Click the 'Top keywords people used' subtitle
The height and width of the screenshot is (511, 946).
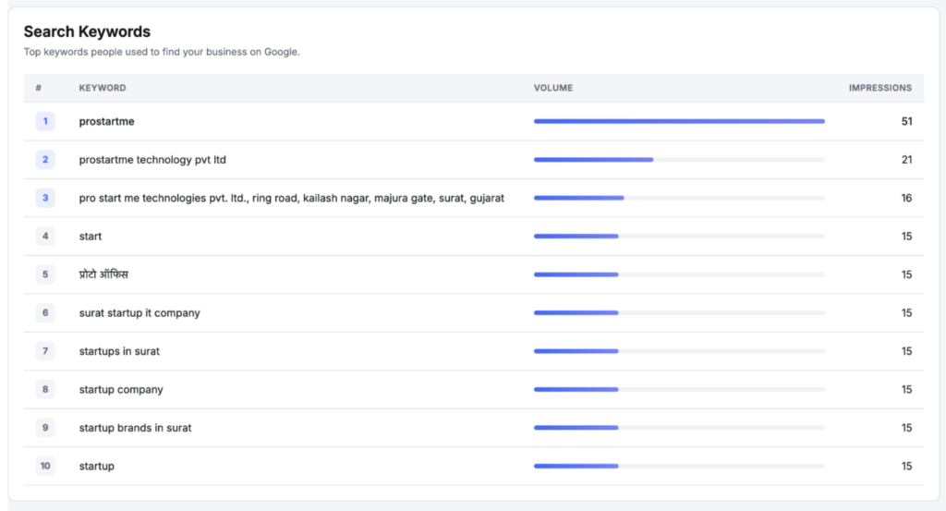click(162, 52)
